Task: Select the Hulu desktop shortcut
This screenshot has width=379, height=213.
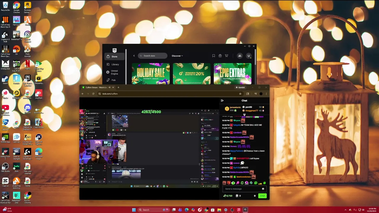Action: point(16,168)
